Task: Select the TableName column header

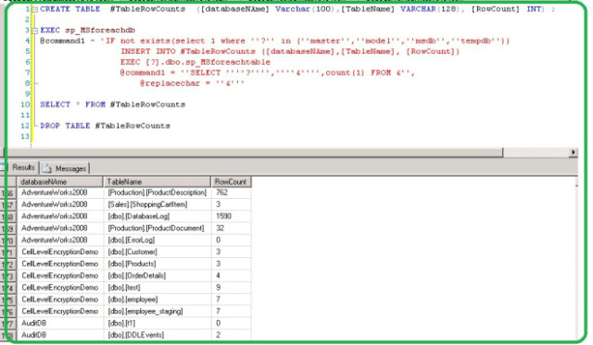Action: tap(157, 181)
